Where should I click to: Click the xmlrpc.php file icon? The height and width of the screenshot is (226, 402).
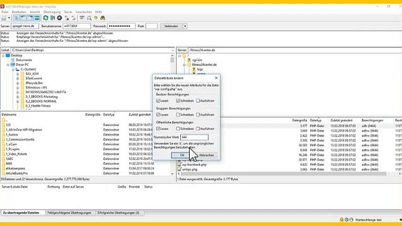179,169
